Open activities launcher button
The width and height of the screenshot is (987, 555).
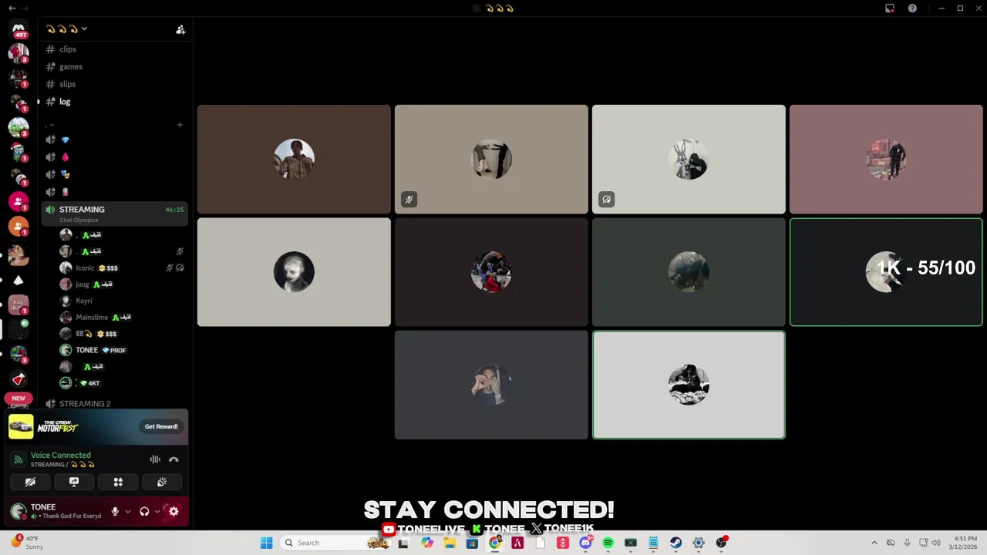click(118, 482)
